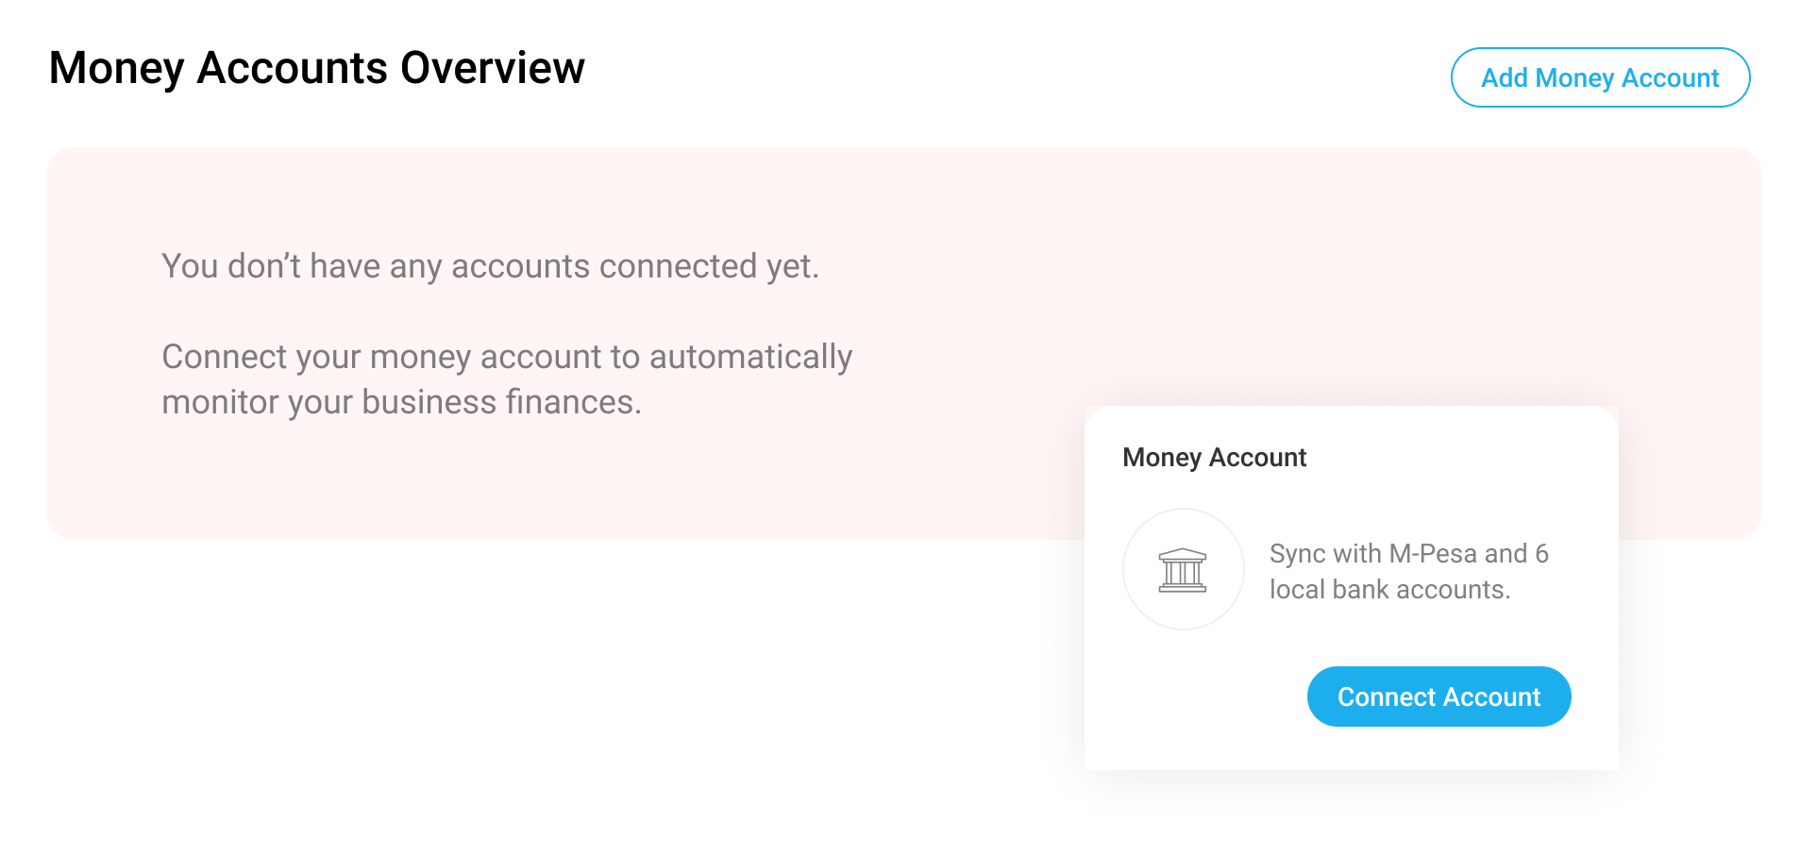Screen dimensions: 1800x856
Task: Click the bank building icon
Action: [x=1183, y=570]
